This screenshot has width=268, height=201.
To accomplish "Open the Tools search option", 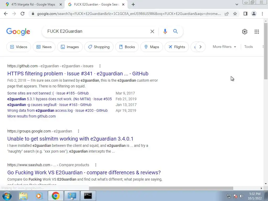I will point(248,47).
